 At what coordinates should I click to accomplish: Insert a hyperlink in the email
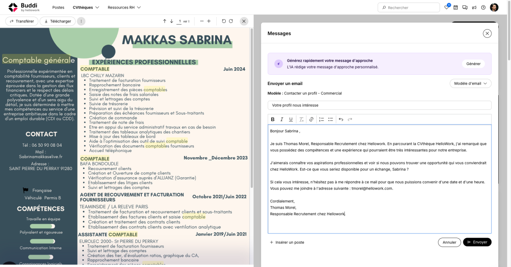(x=311, y=119)
